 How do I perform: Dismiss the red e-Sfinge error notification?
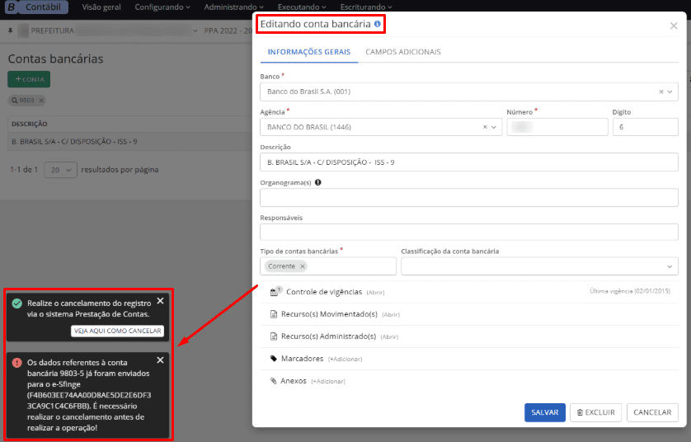(160, 360)
